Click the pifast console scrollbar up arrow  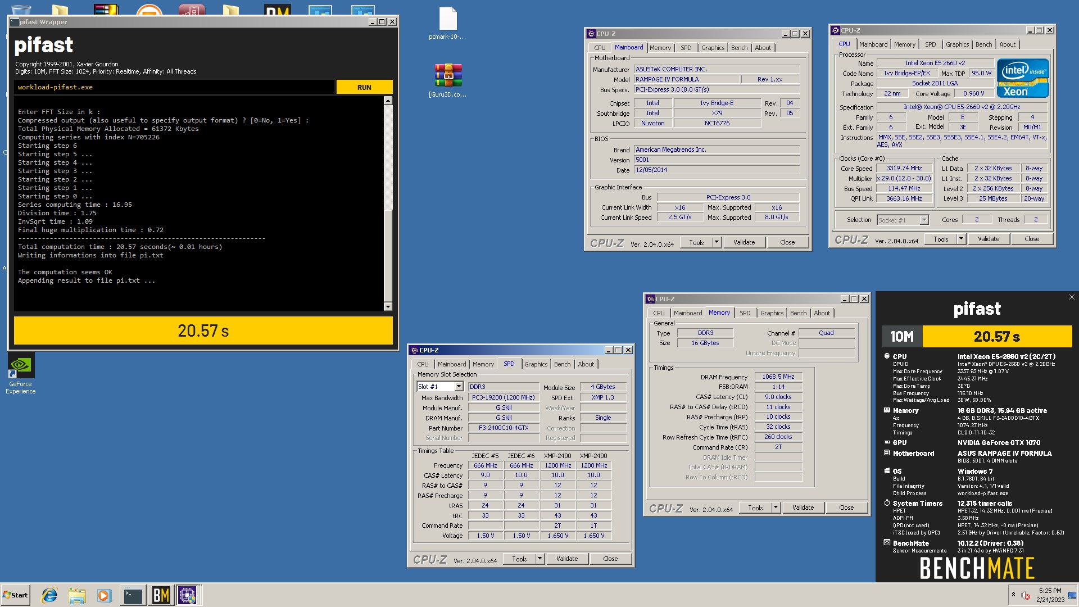click(388, 101)
